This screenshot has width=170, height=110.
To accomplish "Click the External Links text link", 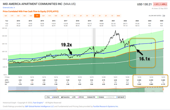I will [8, 8].
